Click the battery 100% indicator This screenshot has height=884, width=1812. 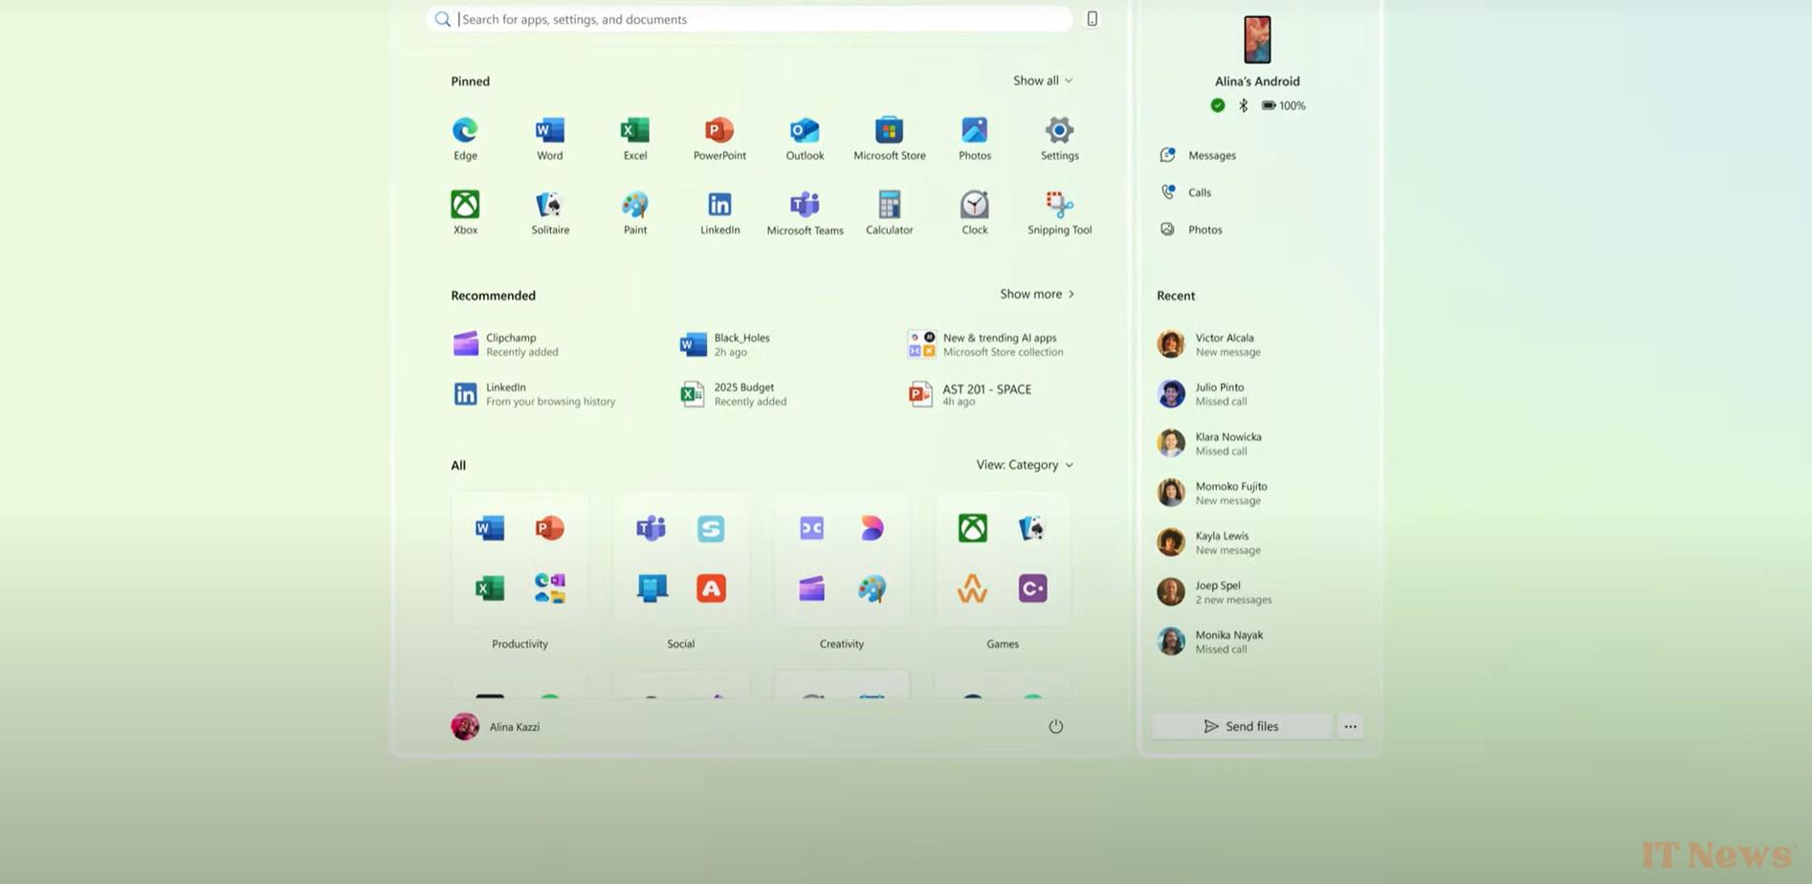(x=1283, y=105)
